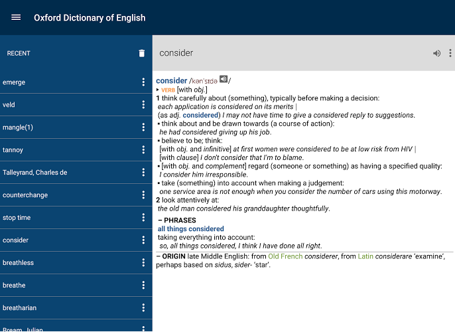The width and height of the screenshot is (455, 332).
Task: Select emerge in recent list
Action: click(x=76, y=82)
